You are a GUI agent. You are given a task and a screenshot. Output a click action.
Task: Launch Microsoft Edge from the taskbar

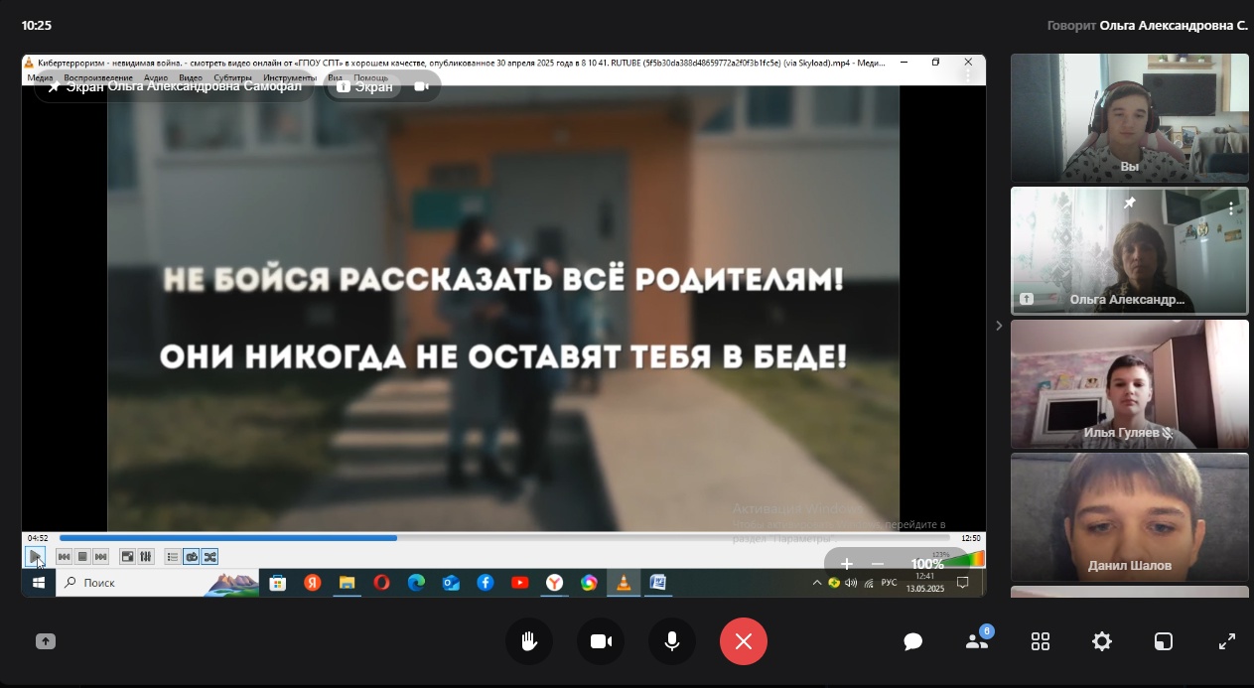[x=416, y=583]
